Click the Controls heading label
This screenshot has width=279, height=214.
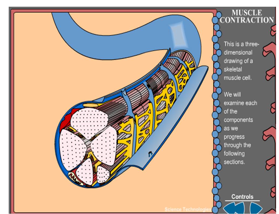tap(242, 197)
